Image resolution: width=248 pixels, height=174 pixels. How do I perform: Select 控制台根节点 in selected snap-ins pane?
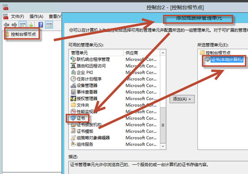(x=218, y=53)
